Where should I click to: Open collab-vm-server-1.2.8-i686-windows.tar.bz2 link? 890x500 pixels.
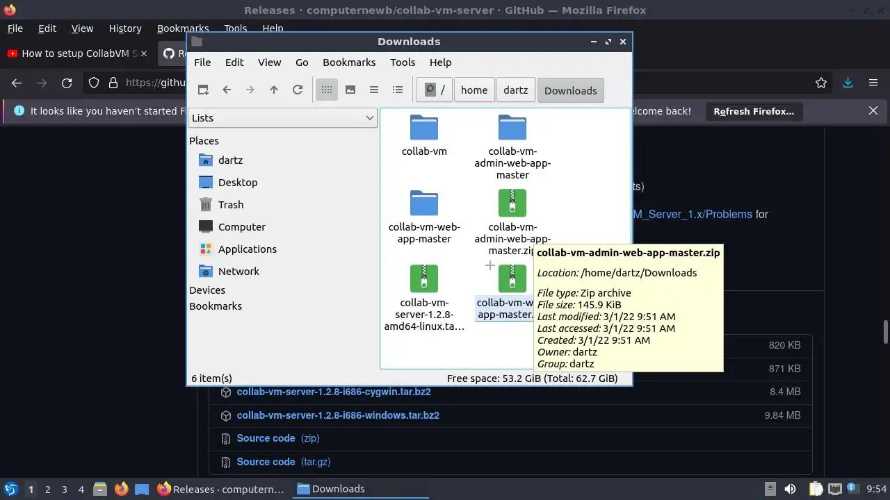tap(338, 415)
